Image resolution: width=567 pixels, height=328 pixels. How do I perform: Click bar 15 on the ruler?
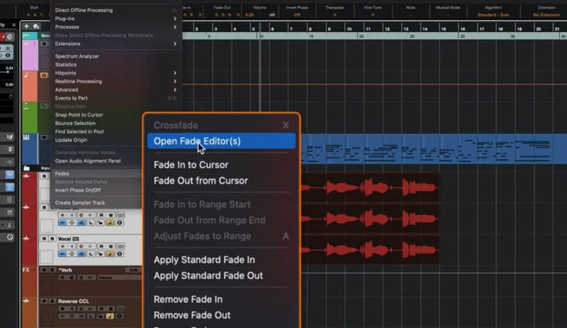point(444,29)
